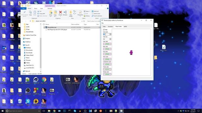The image size is (202, 113).
Task: Select Hard Disk (C:) in navigation pane
Action: pyautogui.click(x=29, y=65)
